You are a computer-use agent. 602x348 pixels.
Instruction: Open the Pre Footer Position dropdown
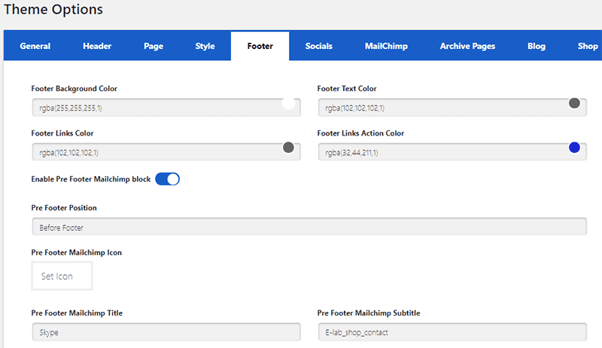(x=309, y=227)
